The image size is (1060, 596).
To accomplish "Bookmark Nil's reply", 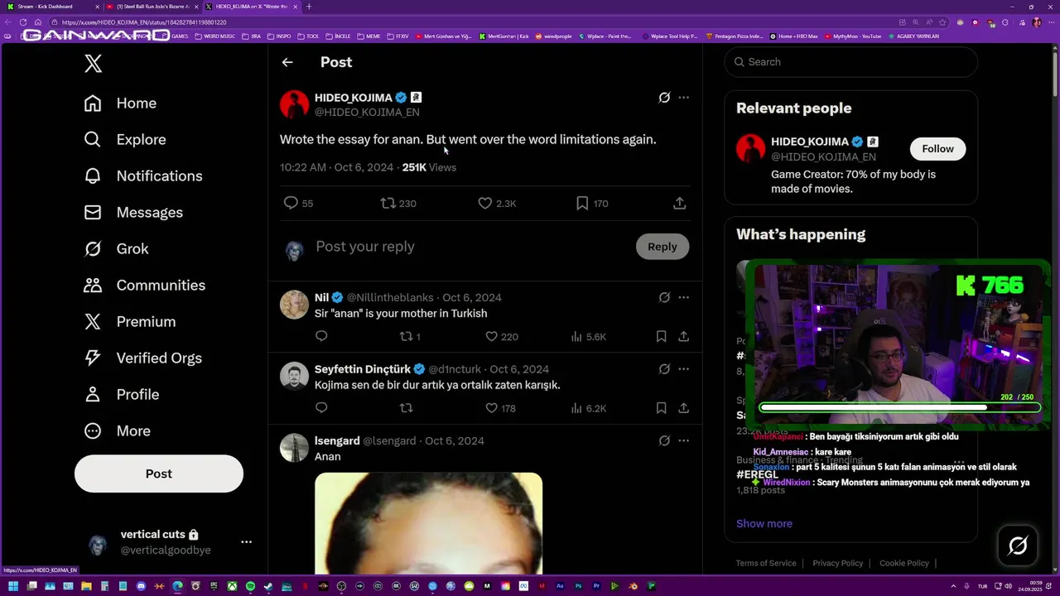I will point(661,337).
